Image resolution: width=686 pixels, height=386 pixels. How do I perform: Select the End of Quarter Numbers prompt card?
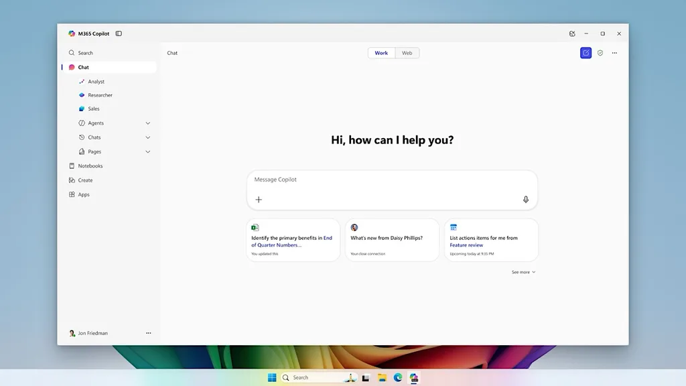[x=293, y=241]
